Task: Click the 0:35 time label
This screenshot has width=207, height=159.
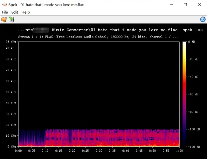Action: point(112,151)
